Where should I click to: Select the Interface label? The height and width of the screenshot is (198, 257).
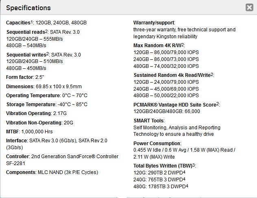tap(17, 140)
